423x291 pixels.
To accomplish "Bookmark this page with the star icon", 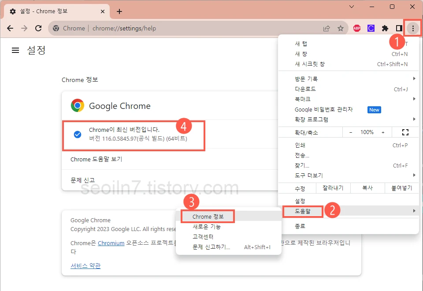I will (x=341, y=28).
